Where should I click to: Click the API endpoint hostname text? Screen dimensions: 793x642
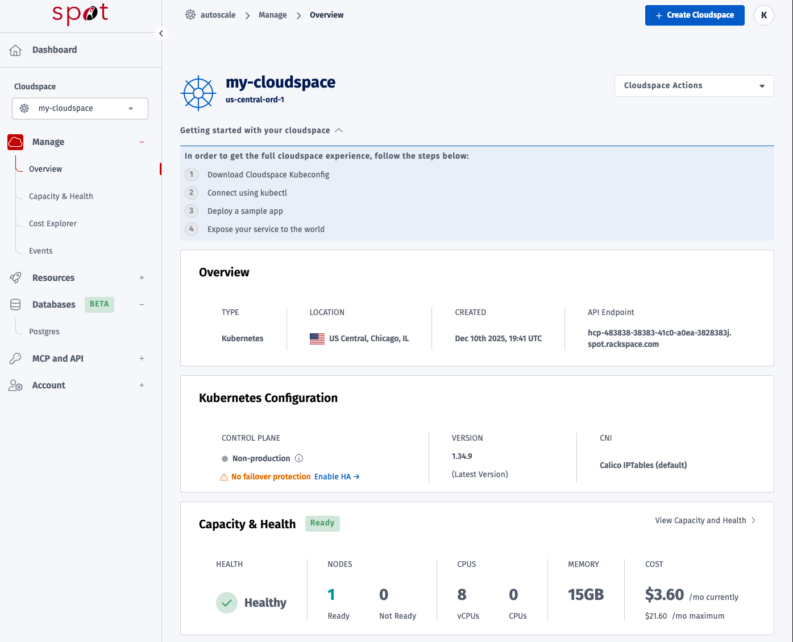659,338
